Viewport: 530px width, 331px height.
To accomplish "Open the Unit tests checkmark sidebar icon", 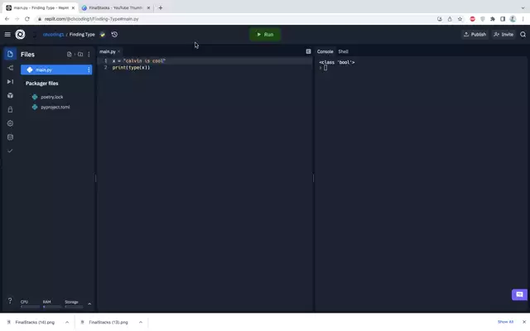I will (x=10, y=151).
